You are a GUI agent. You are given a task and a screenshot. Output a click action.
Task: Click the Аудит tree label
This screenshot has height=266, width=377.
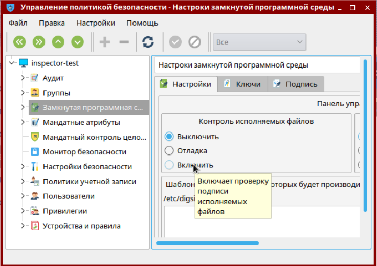tap(53, 78)
